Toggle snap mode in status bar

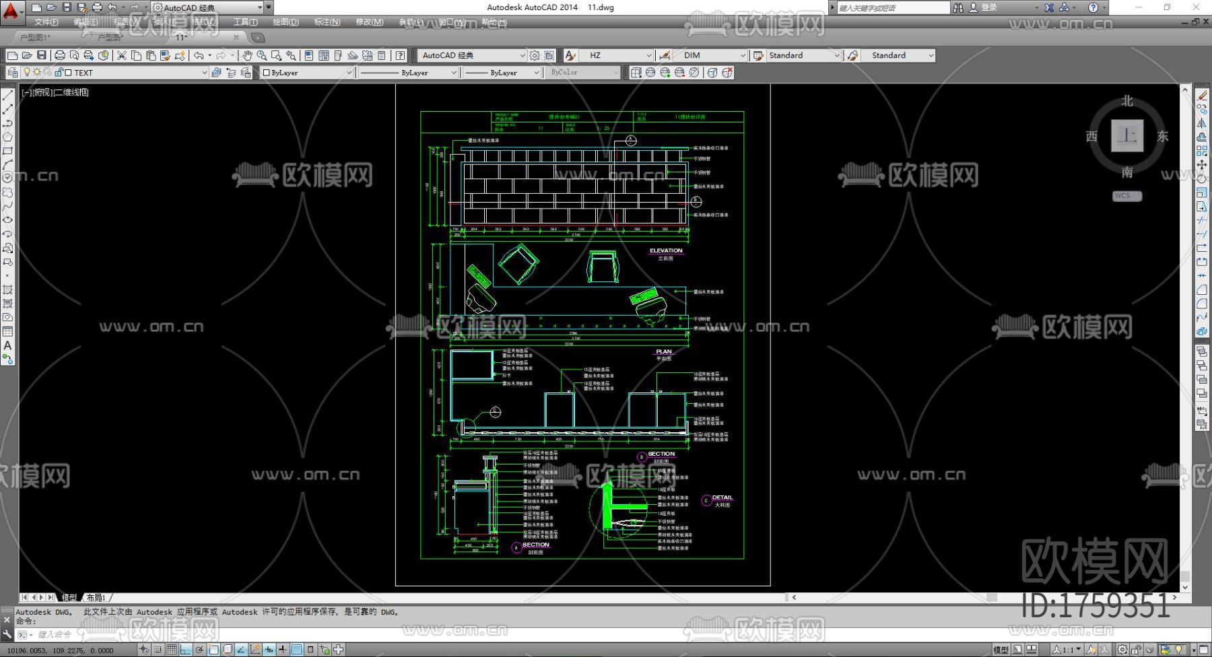click(x=158, y=650)
